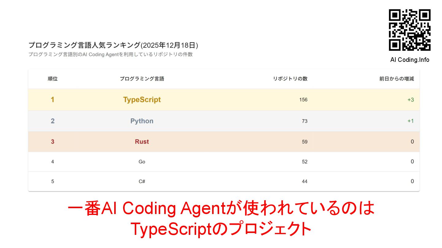The image size is (442, 248).
Task: Click the プログラミング言語 column header
Action: (x=142, y=79)
